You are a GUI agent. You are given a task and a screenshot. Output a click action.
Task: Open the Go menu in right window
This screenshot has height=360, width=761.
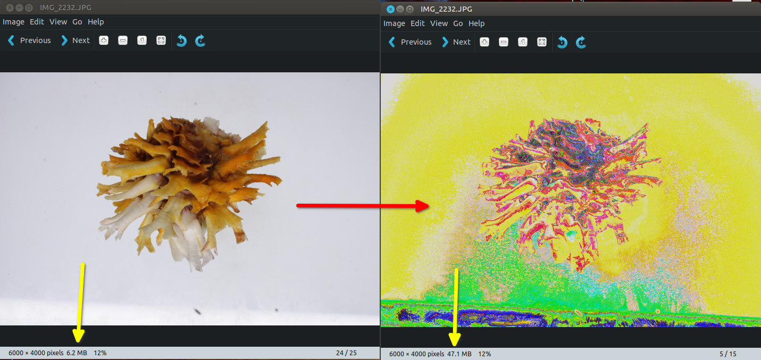pyautogui.click(x=458, y=23)
